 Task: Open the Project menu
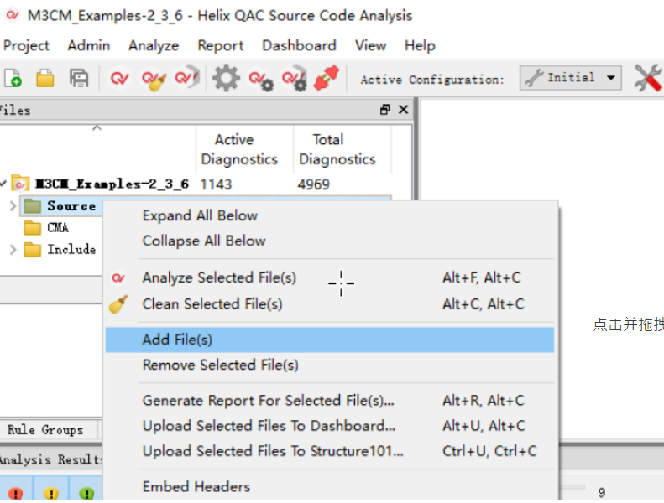26,45
